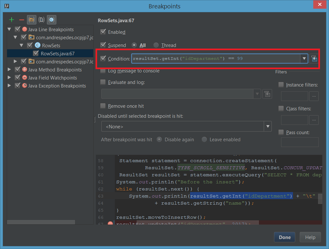Click the Done button

285,237
